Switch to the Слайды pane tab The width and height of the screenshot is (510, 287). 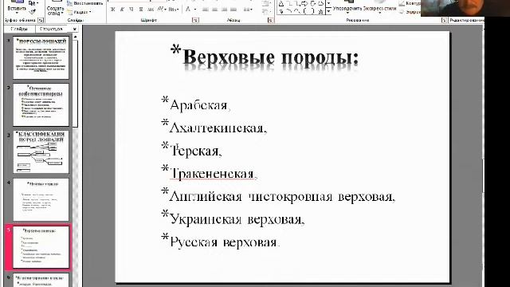[19, 29]
